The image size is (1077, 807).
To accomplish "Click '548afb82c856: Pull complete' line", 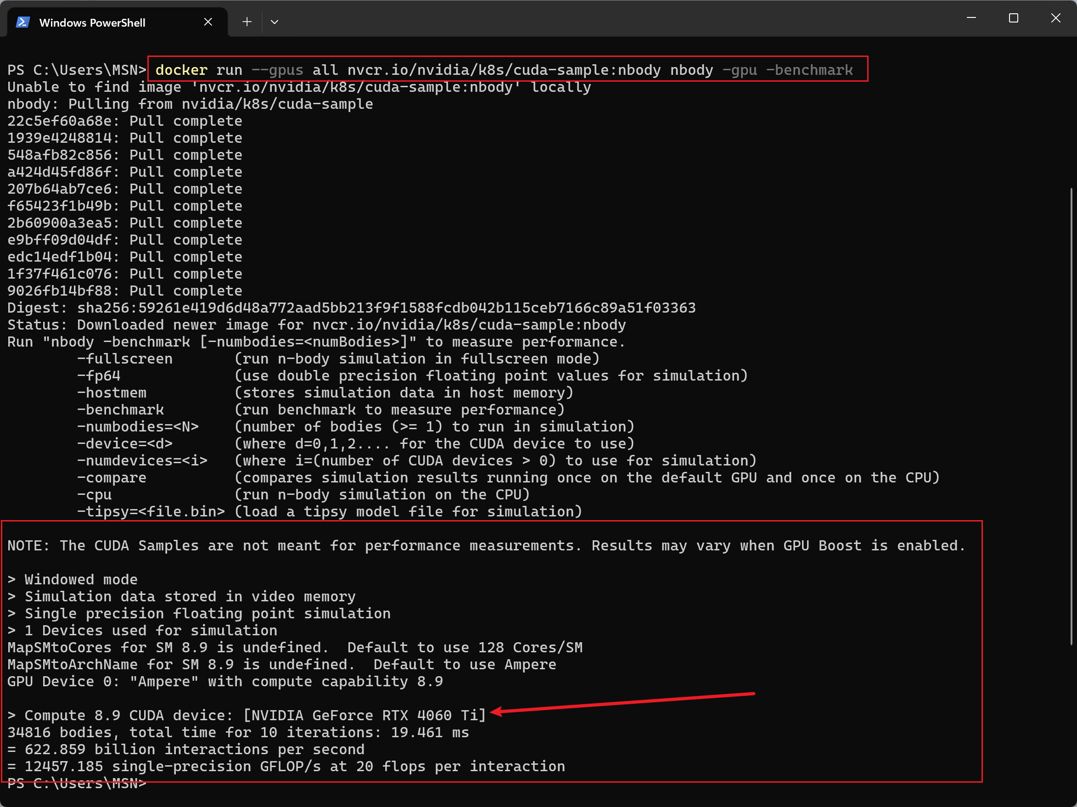I will pyautogui.click(x=125, y=155).
